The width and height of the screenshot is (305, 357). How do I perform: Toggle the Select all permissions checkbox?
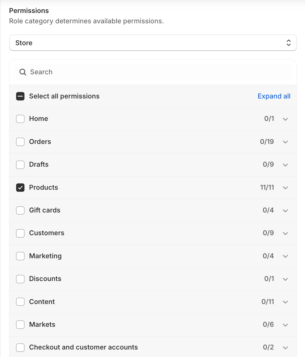[x=20, y=96]
